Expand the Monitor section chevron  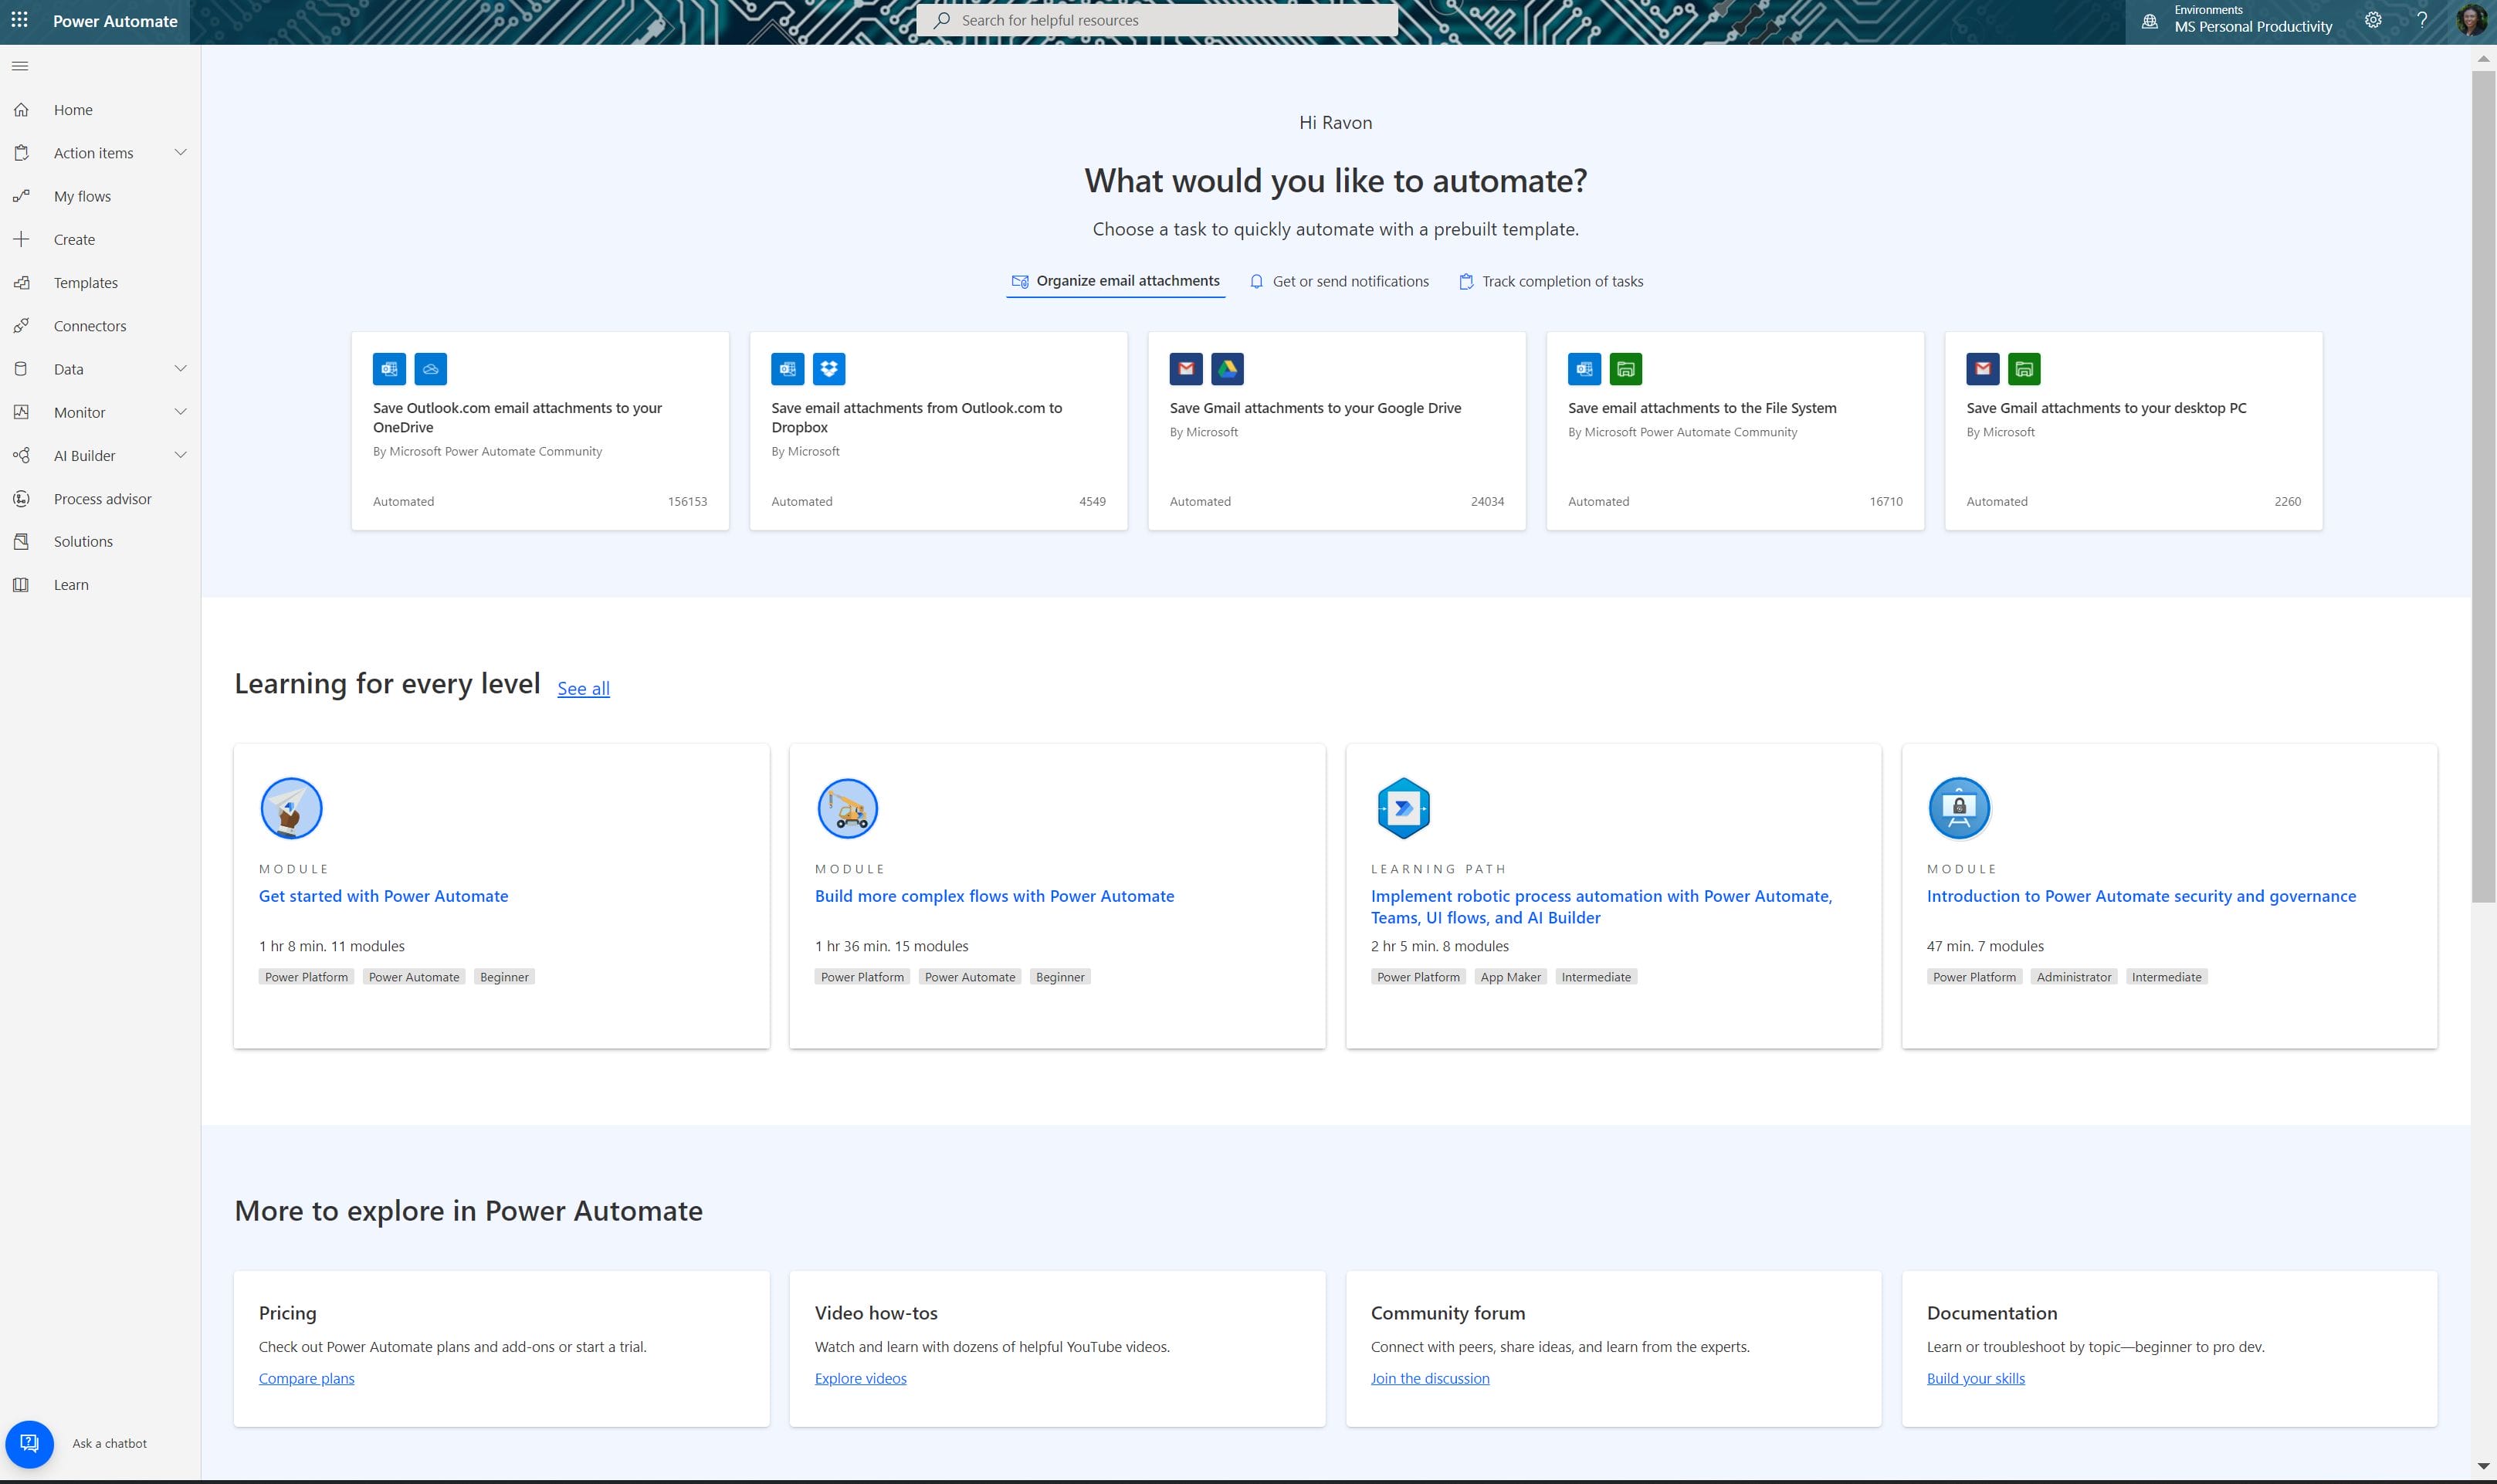tap(180, 412)
